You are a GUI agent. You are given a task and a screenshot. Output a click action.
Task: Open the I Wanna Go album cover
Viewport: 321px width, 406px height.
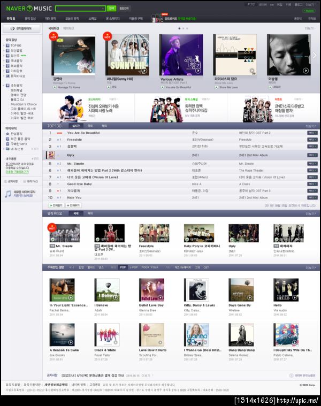(x=196, y=334)
